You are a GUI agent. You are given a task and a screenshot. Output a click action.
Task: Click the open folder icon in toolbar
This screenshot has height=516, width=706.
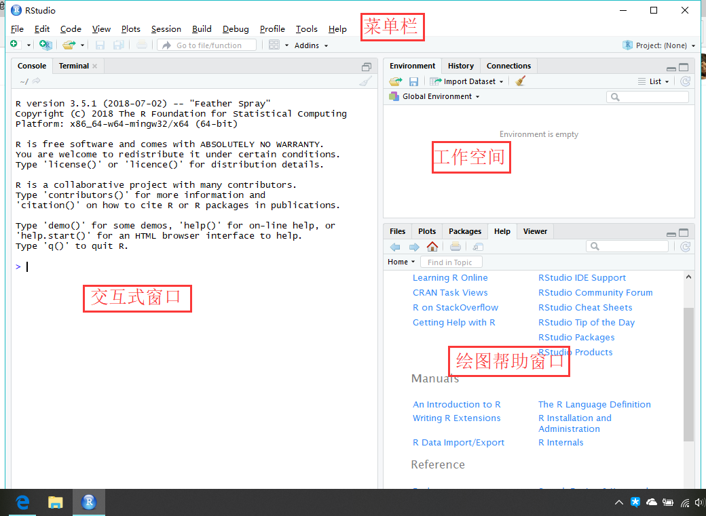pyautogui.click(x=70, y=45)
